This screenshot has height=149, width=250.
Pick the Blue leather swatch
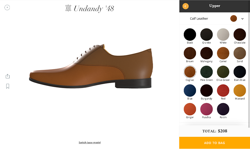tap(190, 91)
